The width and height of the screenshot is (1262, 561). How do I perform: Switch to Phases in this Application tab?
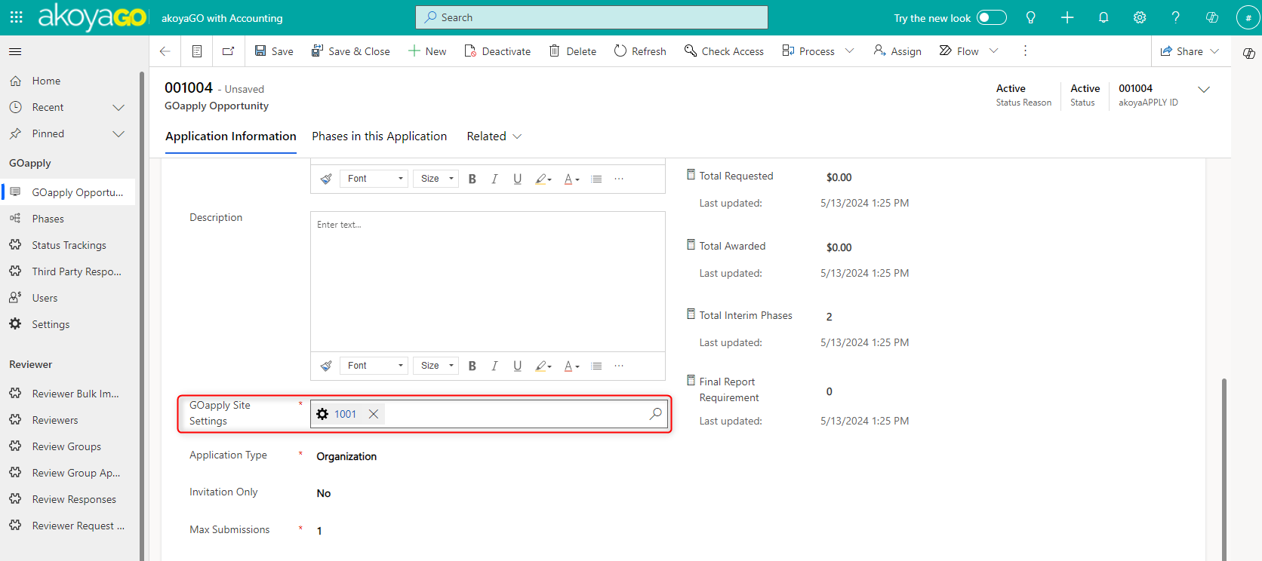380,136
